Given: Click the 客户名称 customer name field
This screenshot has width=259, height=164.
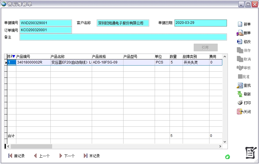Looking at the screenshot, I should pos(123,23).
